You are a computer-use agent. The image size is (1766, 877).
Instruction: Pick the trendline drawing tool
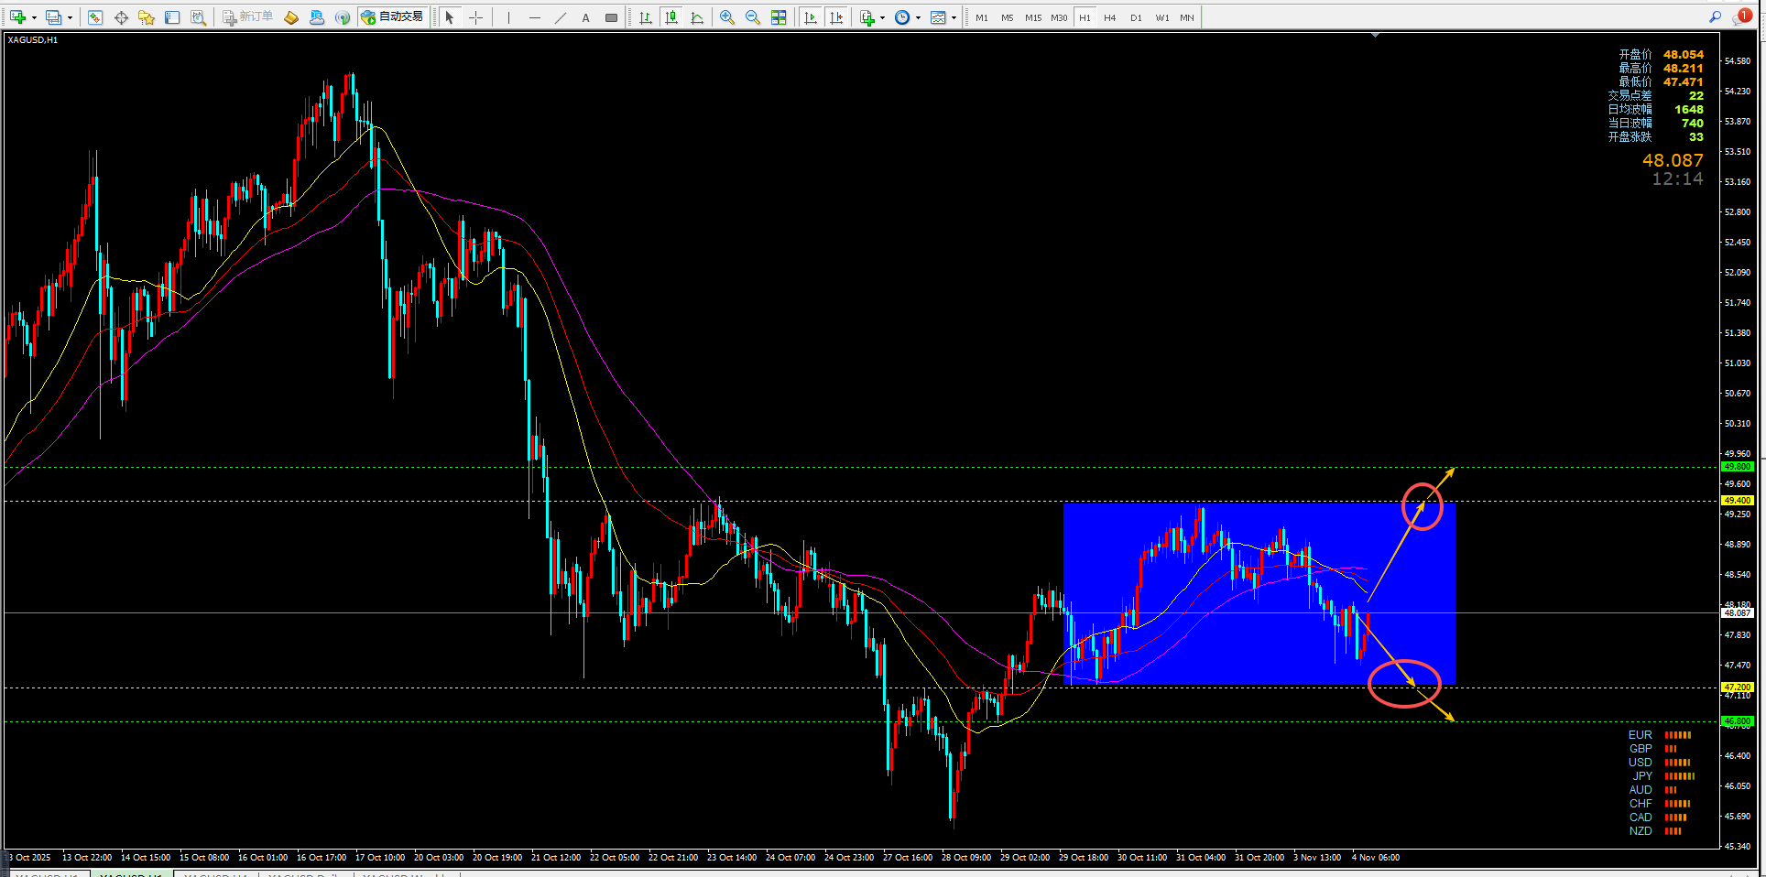point(561,17)
